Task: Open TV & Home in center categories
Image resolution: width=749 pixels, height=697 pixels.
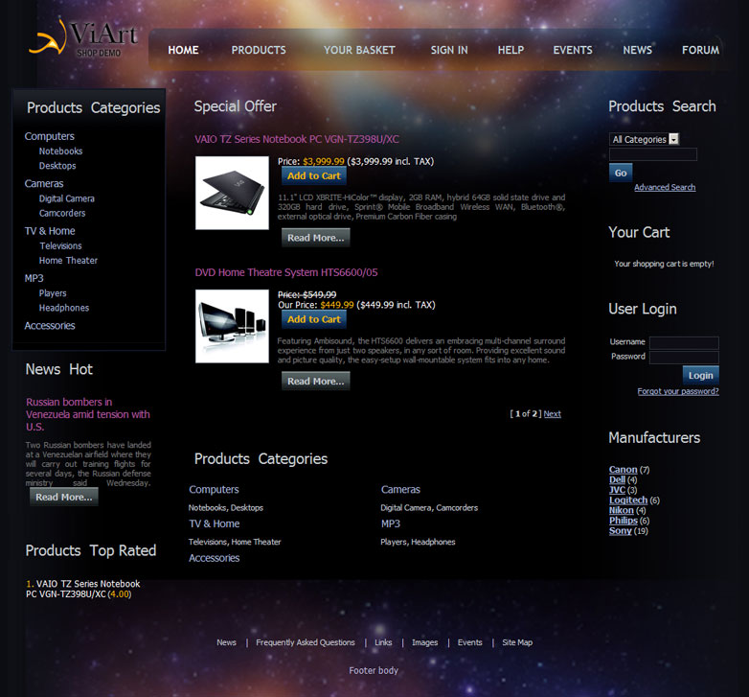Action: (214, 523)
